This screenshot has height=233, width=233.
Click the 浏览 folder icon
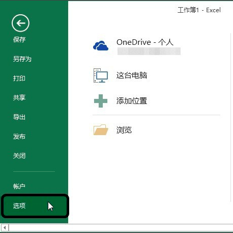tap(101, 130)
